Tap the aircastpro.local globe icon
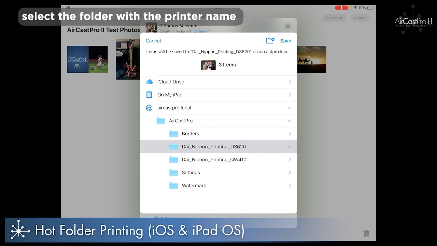Viewport: 437px width, 246px height. 149,108
